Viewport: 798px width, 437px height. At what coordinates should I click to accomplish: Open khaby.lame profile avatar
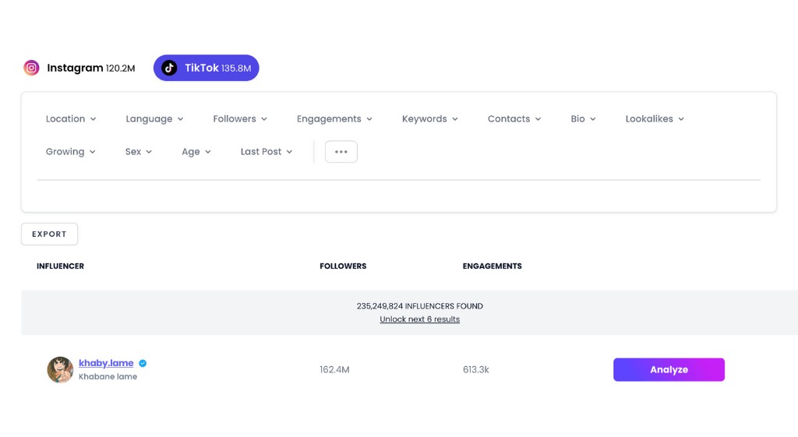coord(60,370)
